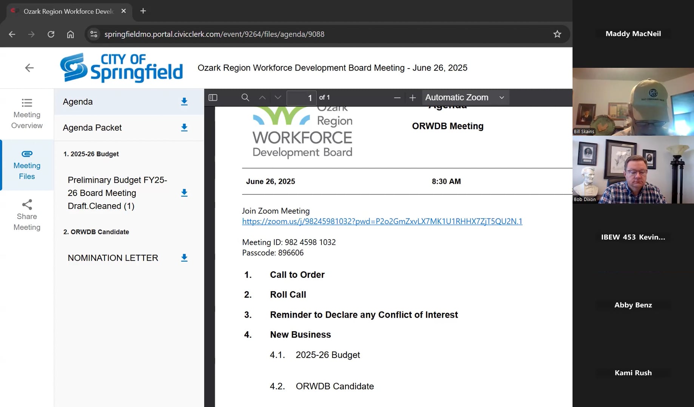This screenshot has width=694, height=407.
Task: Go to the next page with down chevron
Action: pos(278,97)
